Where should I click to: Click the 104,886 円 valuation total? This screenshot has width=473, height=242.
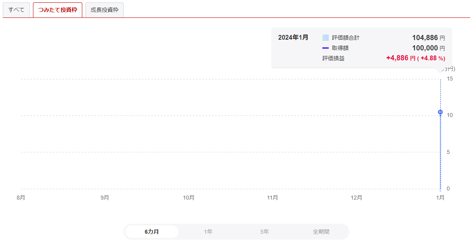(x=428, y=38)
